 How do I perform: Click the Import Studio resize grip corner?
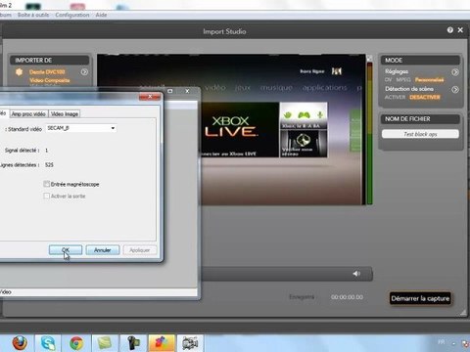pos(463,312)
